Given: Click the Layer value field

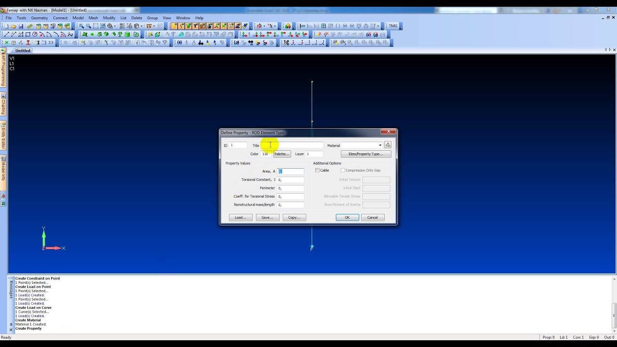Looking at the screenshot, I should coord(314,154).
